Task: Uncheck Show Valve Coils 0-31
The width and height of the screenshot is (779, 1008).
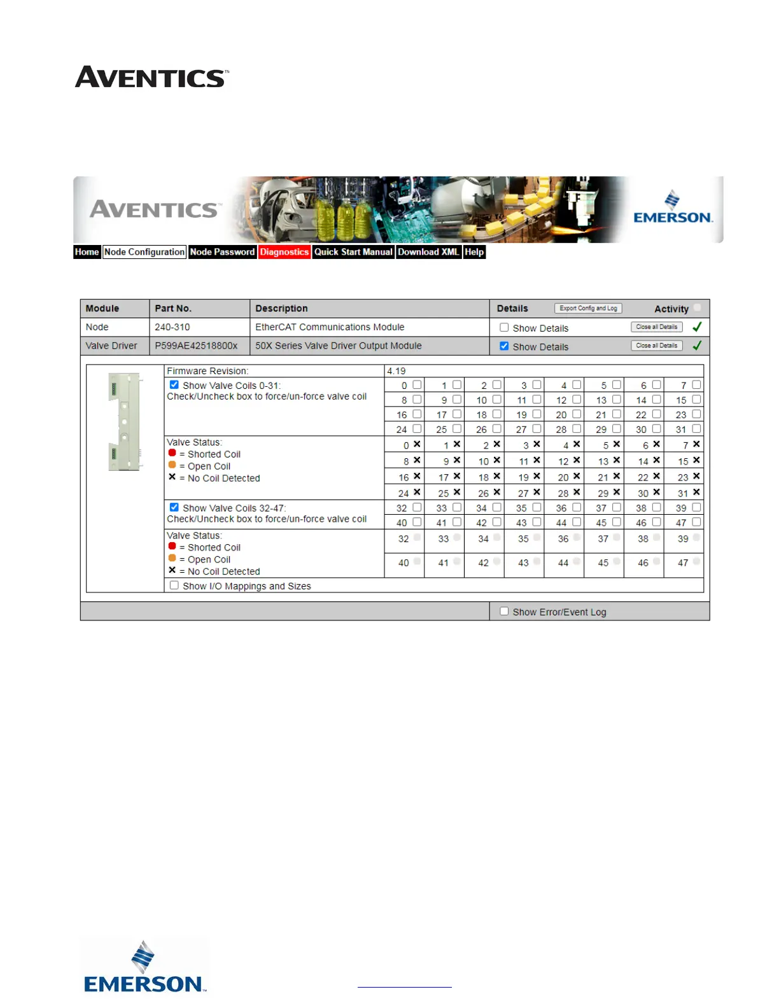Action: (x=174, y=384)
